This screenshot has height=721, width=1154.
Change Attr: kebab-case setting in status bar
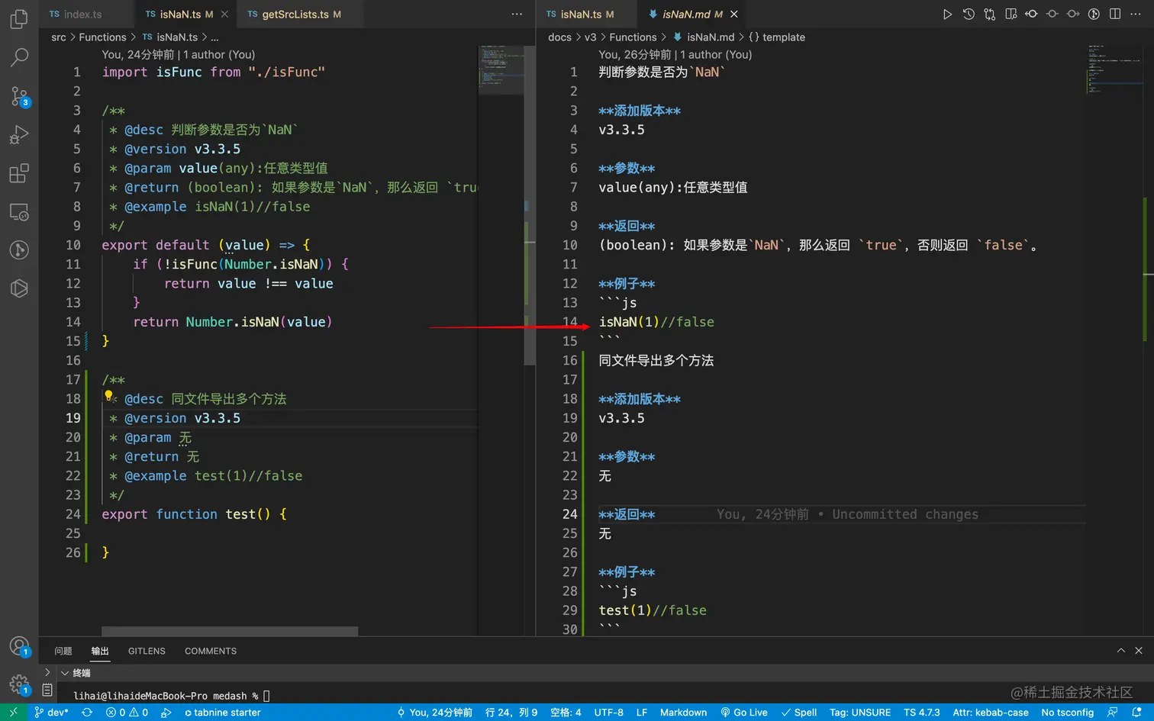click(x=991, y=713)
